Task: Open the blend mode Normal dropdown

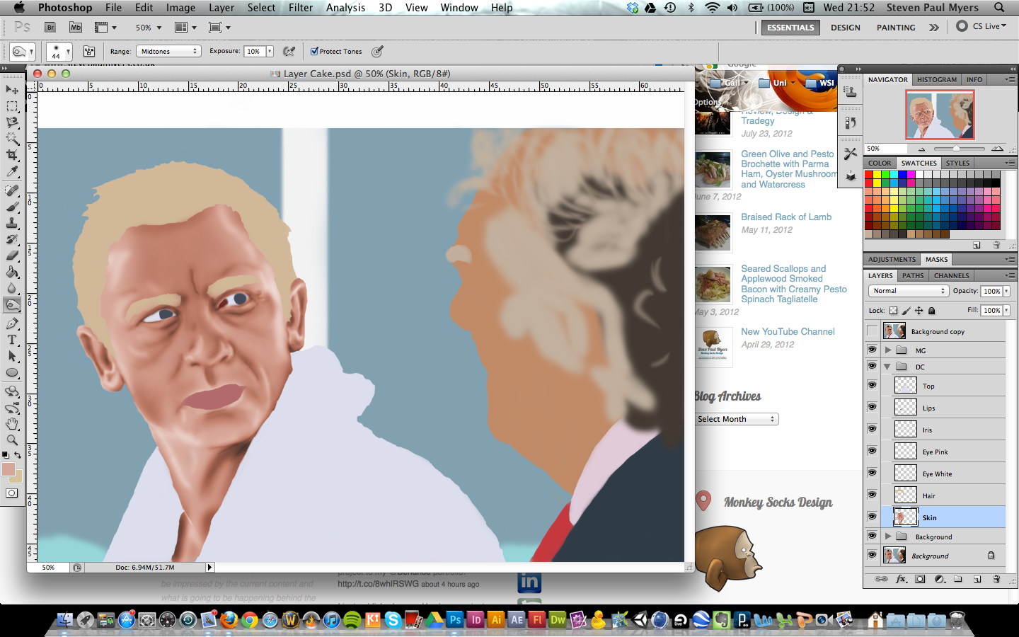Action: coord(908,291)
